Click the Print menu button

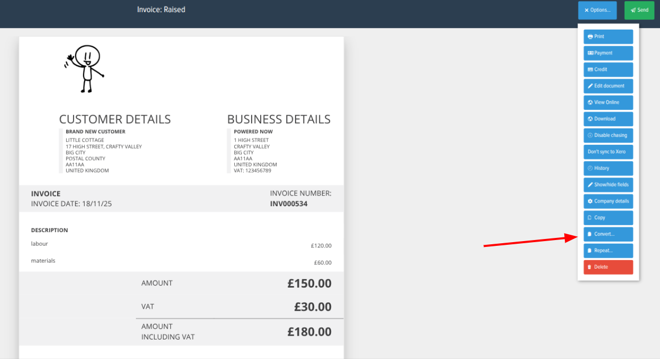pos(608,36)
